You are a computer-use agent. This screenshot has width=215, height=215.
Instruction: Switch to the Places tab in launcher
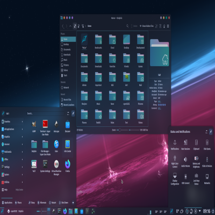[18, 203]
